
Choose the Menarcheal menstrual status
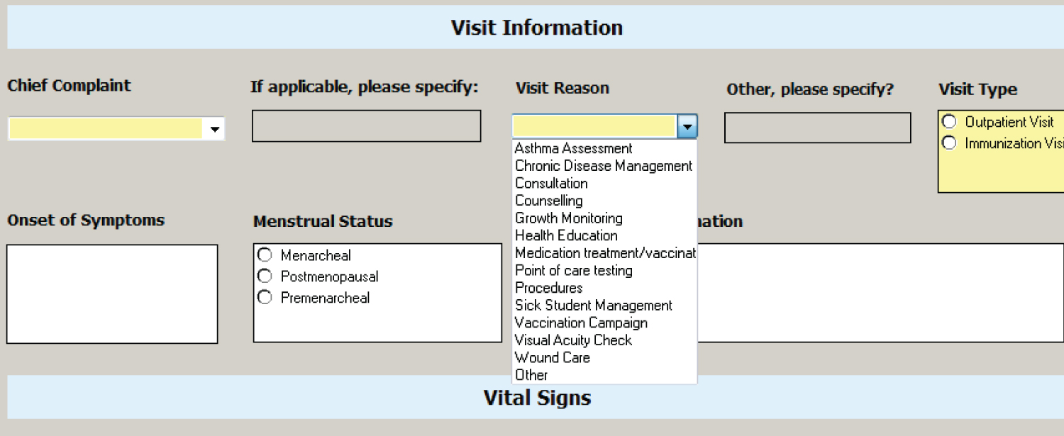tap(265, 255)
